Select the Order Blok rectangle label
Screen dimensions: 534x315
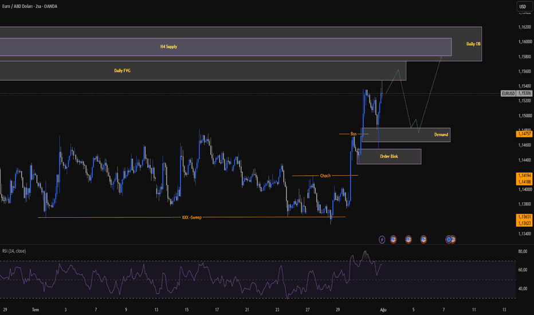tap(389, 156)
